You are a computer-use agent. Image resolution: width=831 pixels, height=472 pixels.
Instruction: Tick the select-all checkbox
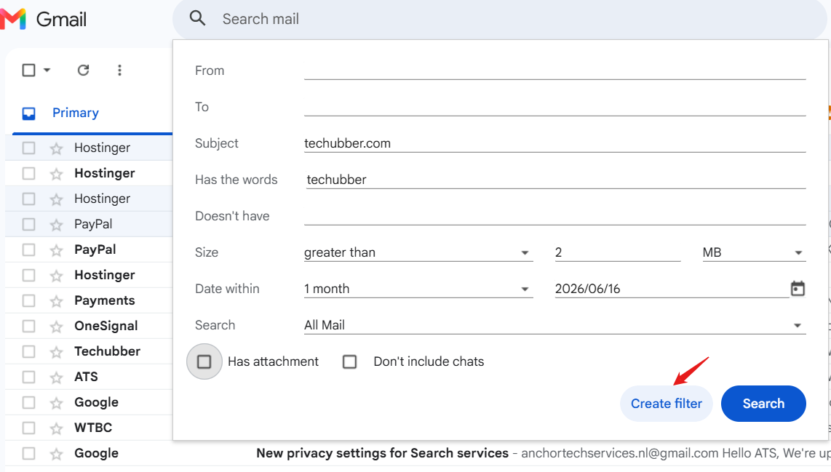[x=28, y=70]
